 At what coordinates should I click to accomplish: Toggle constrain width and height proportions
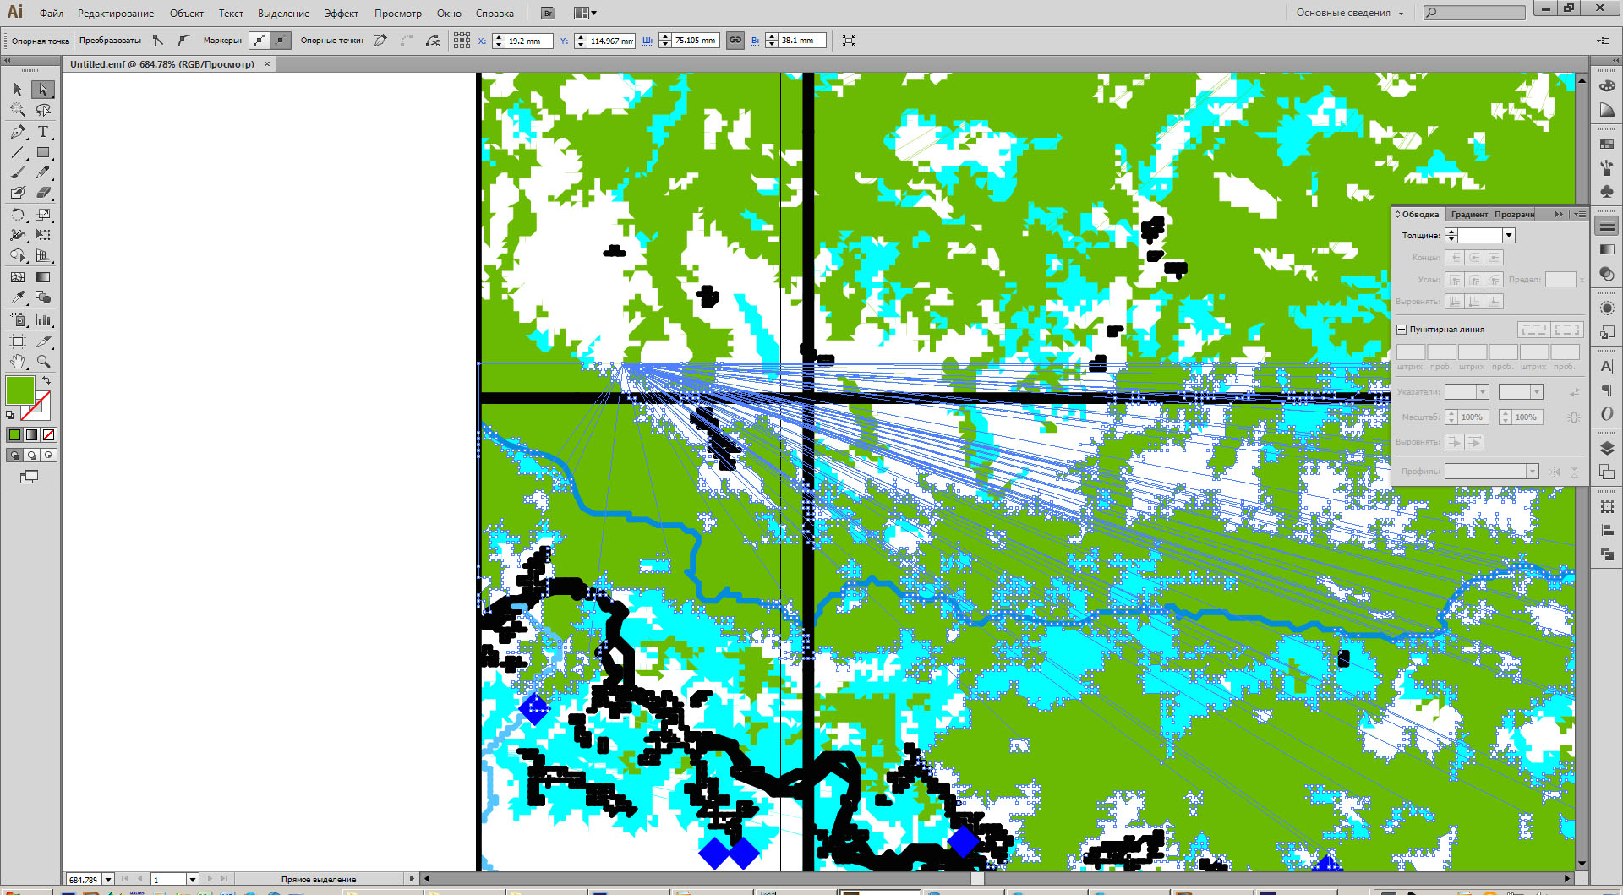tap(735, 41)
